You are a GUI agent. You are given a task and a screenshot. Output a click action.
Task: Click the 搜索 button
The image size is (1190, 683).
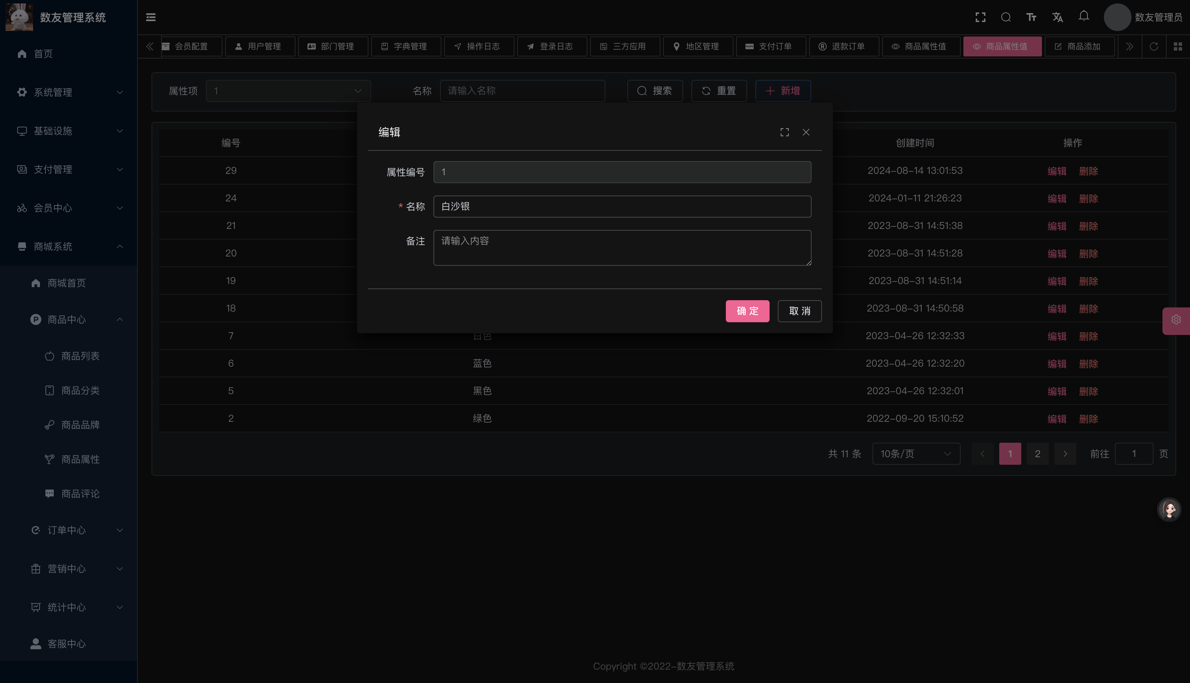pyautogui.click(x=655, y=91)
